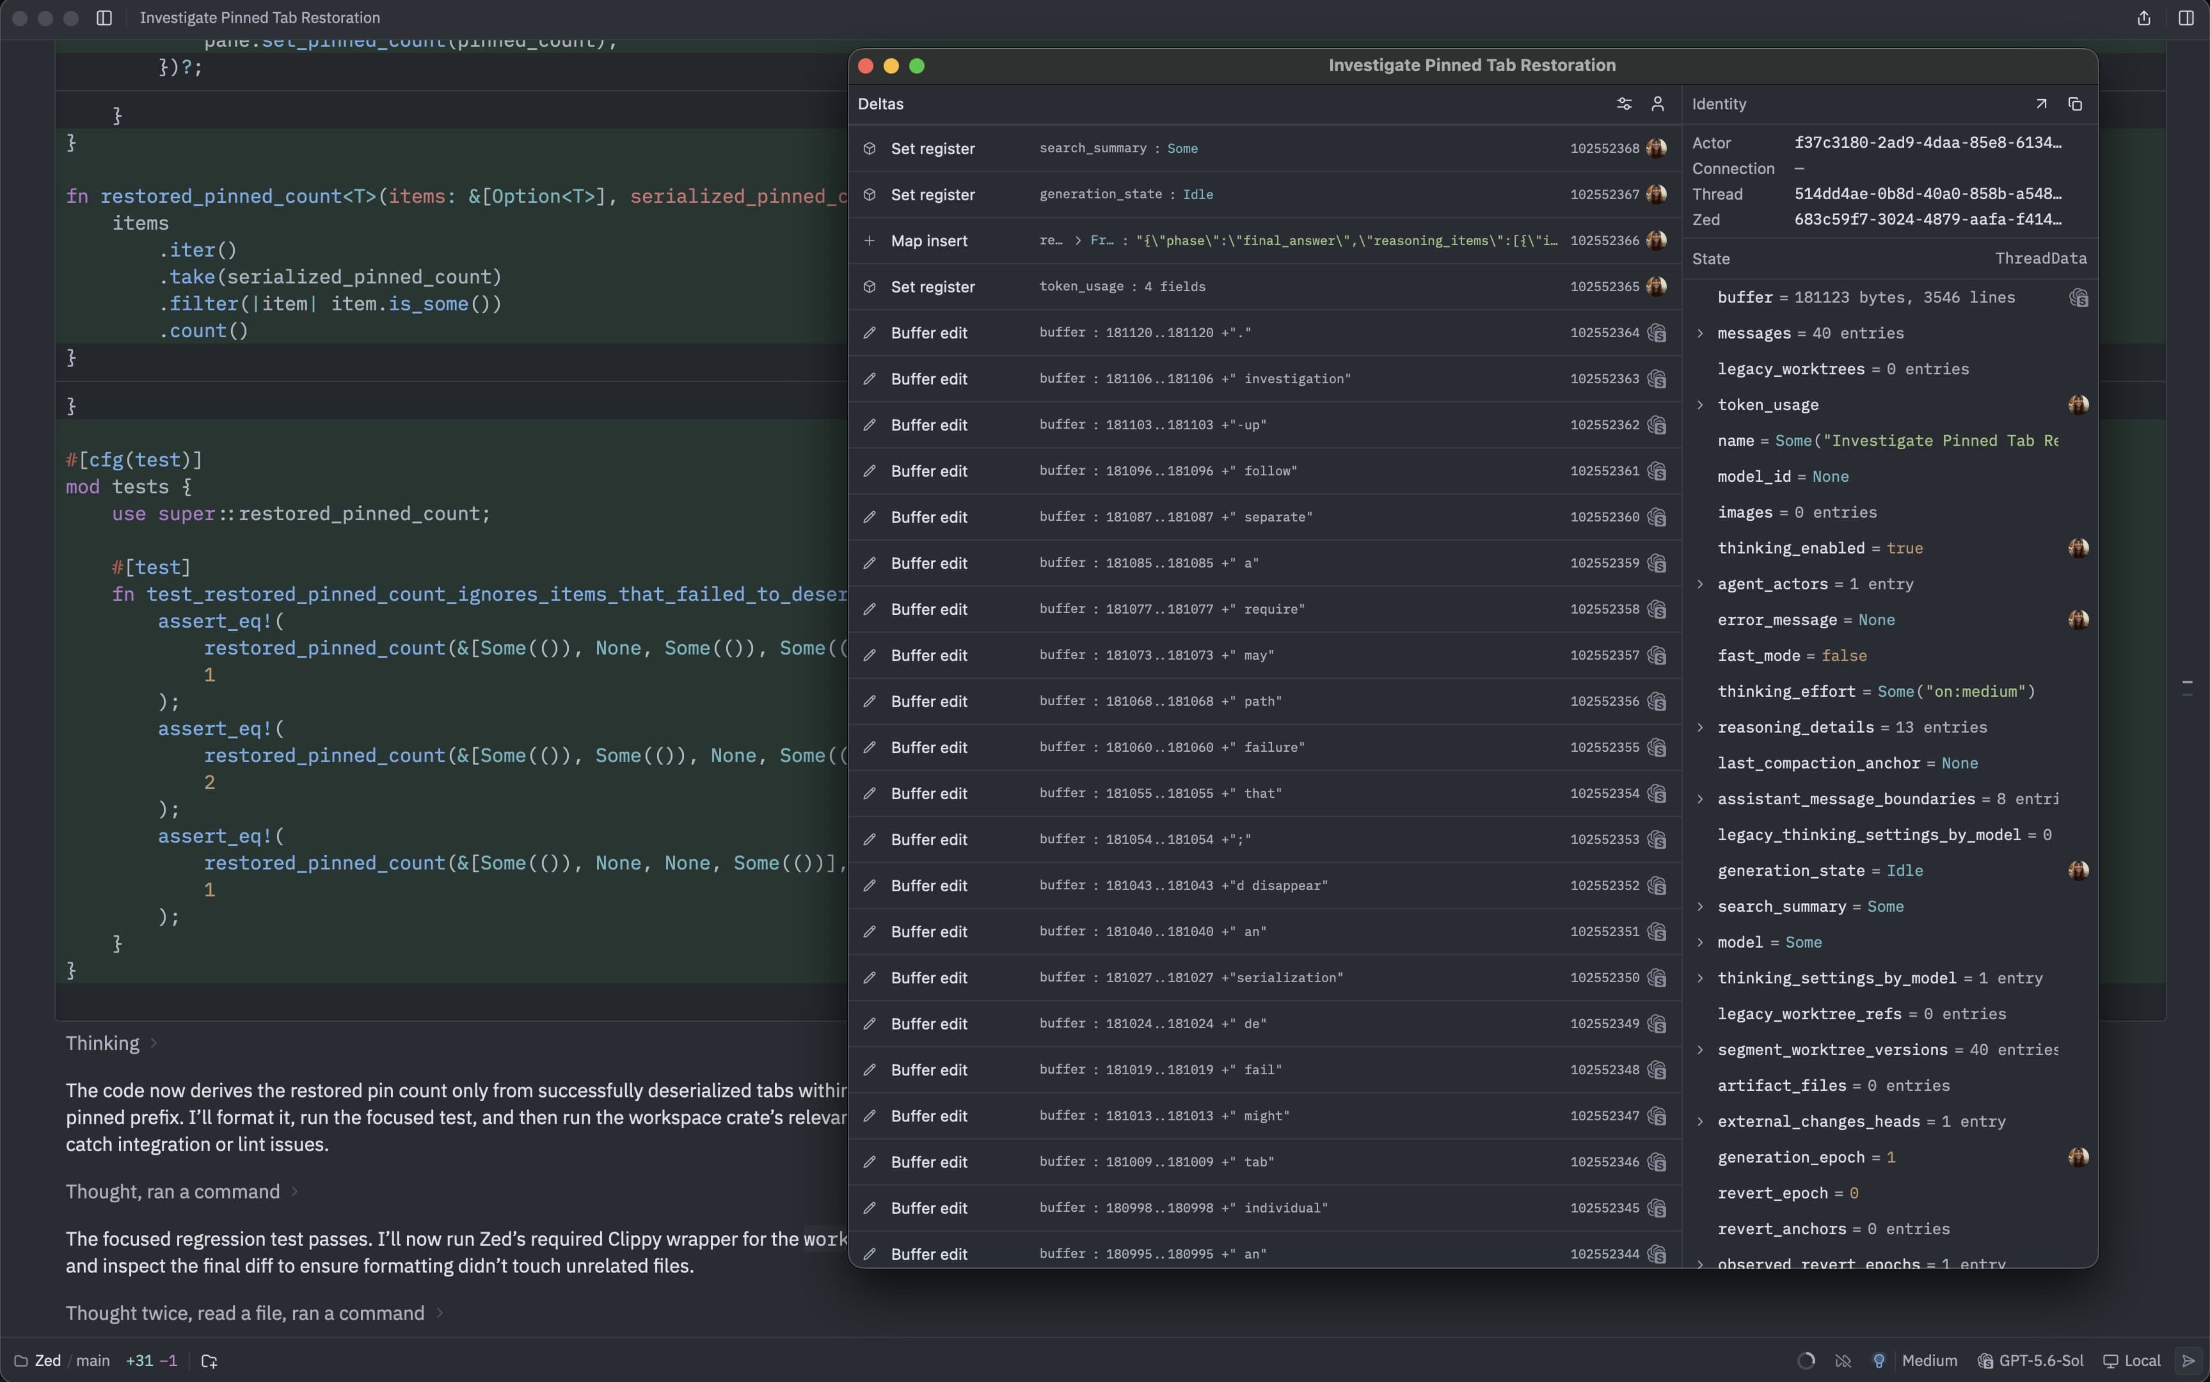Expand the token_usage state row
The height and width of the screenshot is (1382, 2210).
point(1700,405)
